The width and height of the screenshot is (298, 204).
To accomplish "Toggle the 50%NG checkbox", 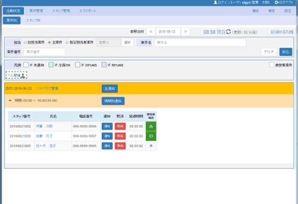I will tap(109, 65).
